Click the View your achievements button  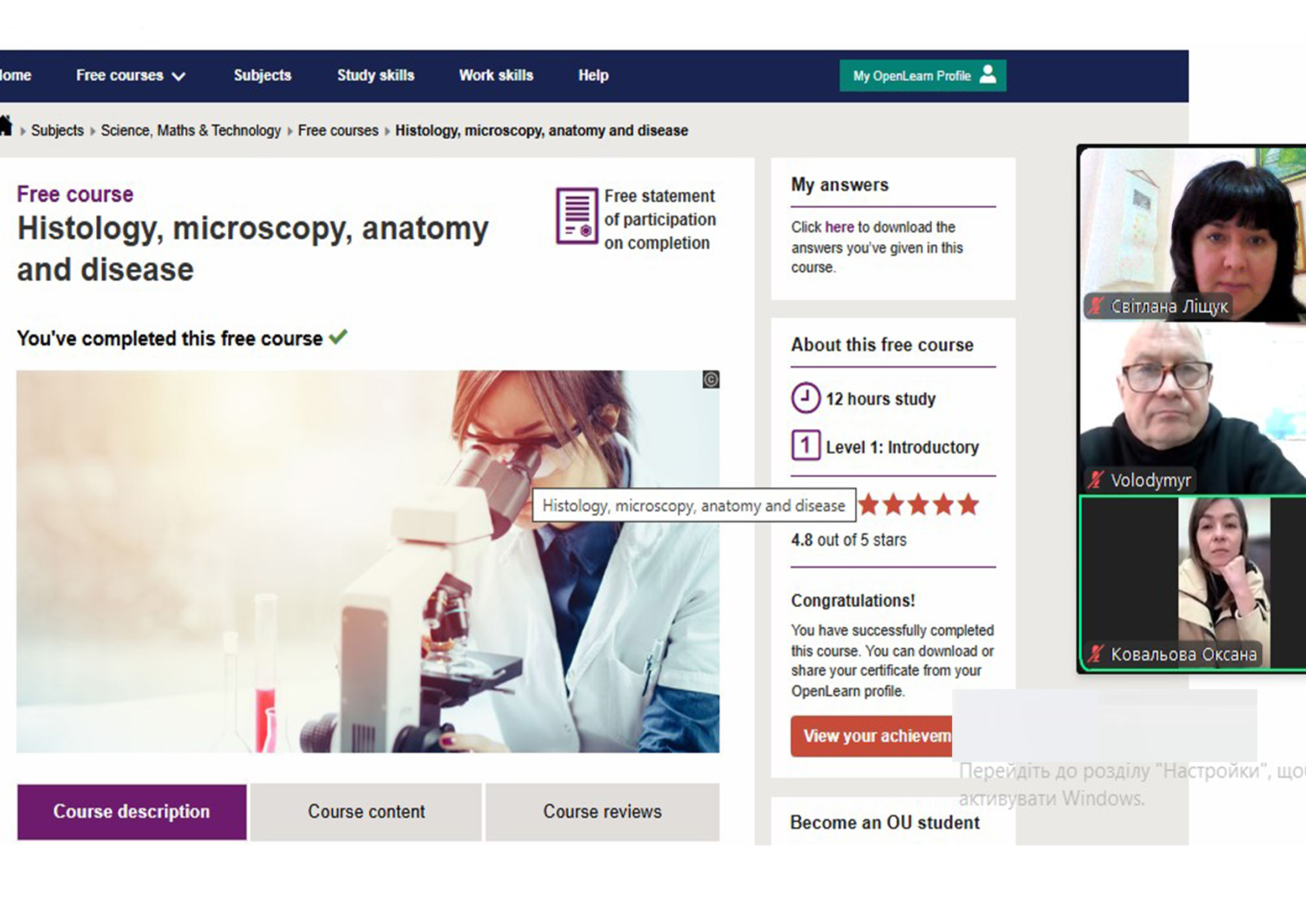coord(871,736)
